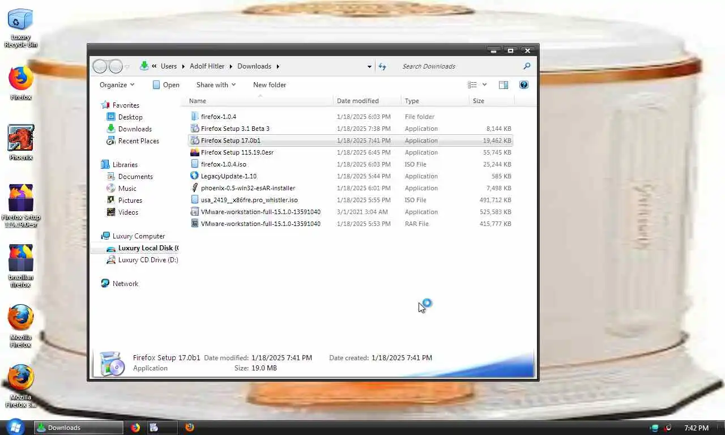The image size is (725, 435).
Task: Click the Explorer Back navigation button
Action: coord(100,66)
